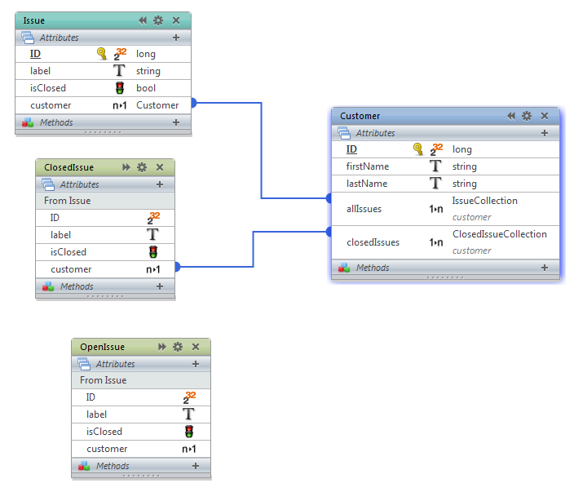Add a new method to Issue
The width and height of the screenshot is (587, 501).
tap(175, 122)
